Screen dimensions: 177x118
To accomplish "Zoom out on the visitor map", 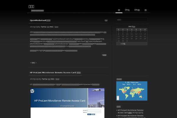I will click(x=118, y=99).
